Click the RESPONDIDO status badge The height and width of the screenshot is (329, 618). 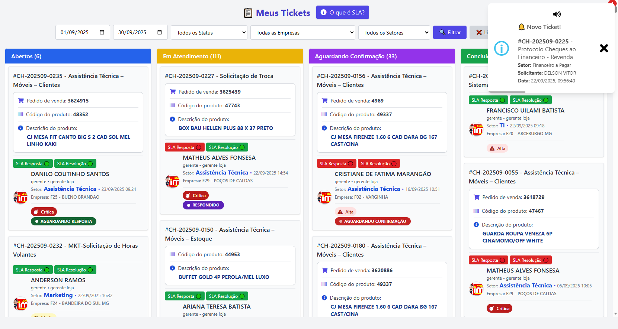203,205
